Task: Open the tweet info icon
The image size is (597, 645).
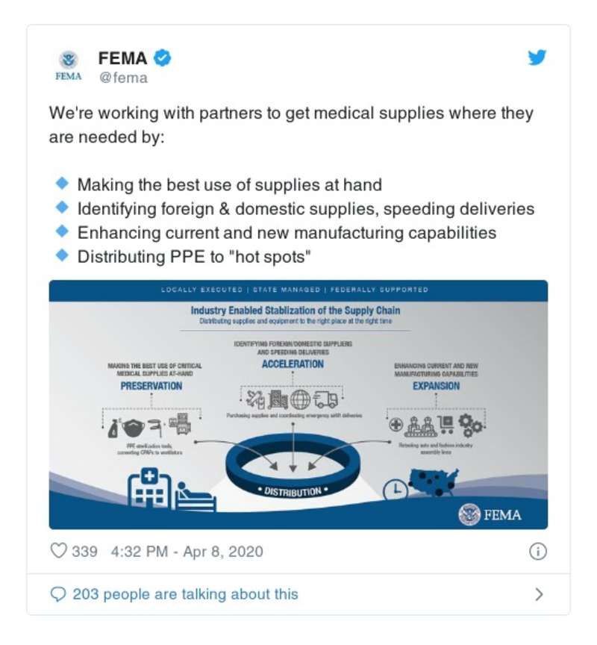Action: (x=537, y=552)
